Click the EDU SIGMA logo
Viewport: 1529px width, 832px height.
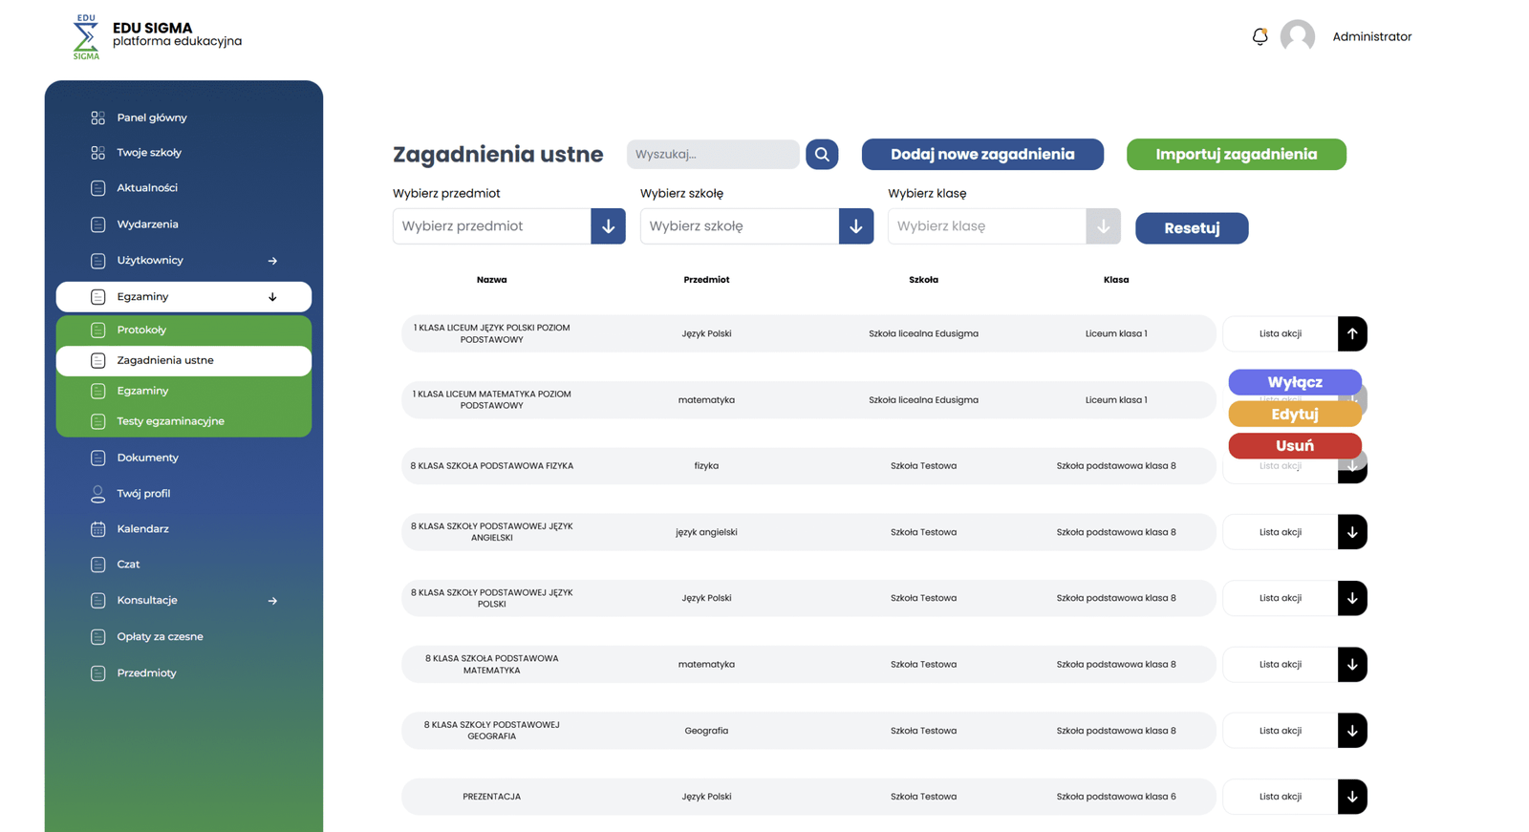86,37
